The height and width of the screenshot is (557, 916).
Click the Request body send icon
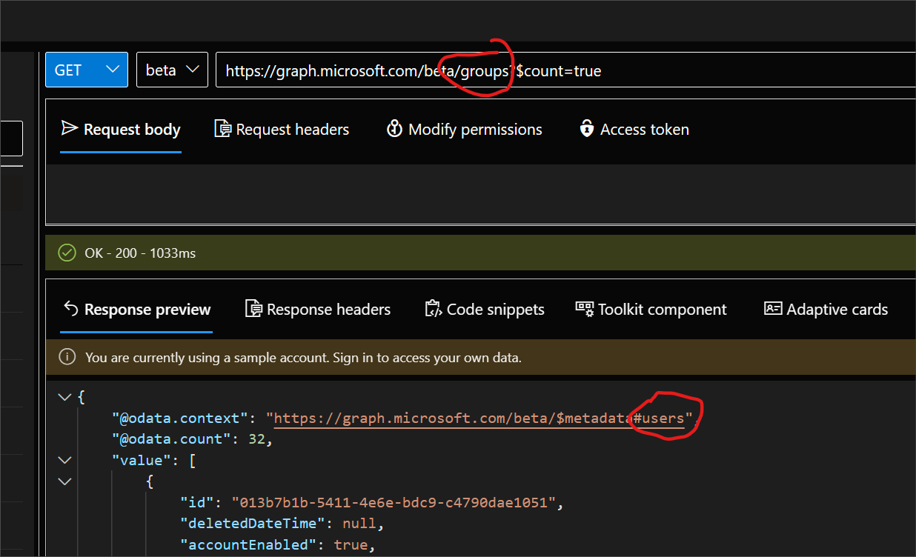tap(69, 129)
